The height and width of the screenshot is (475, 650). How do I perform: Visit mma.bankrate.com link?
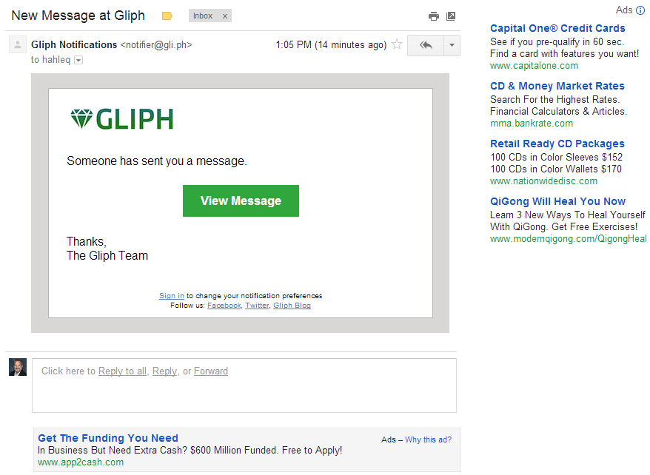tap(532, 123)
